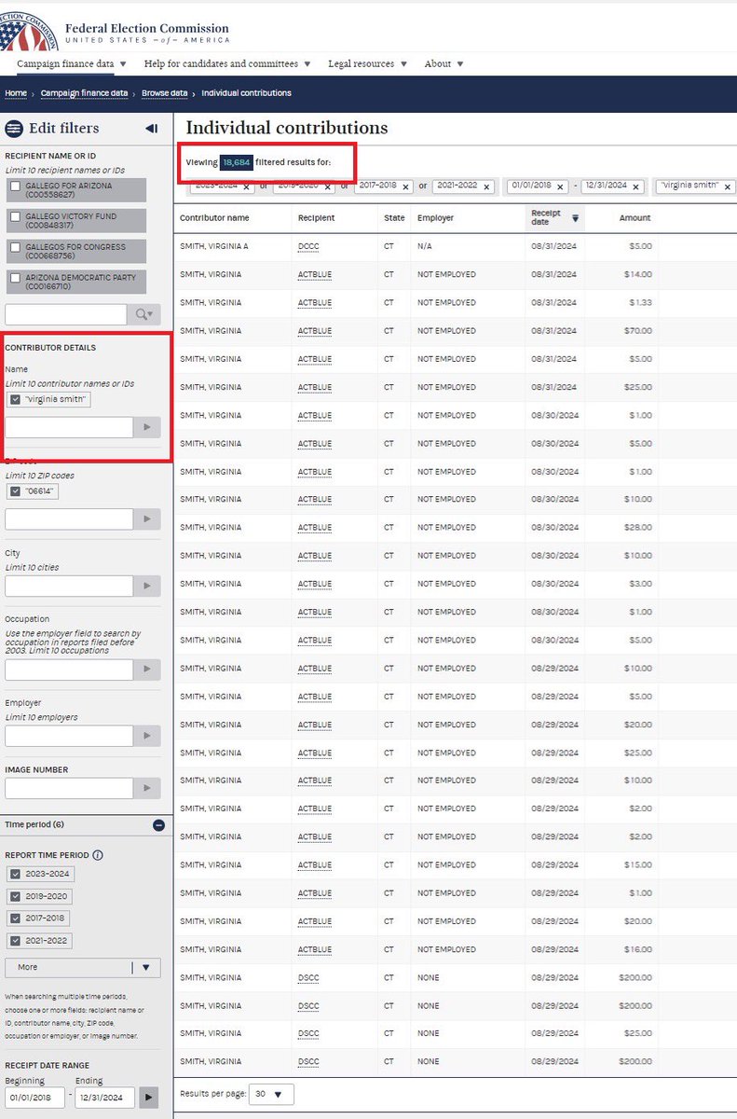Click Ending date field 12/31/2024
This screenshot has height=1119, width=737.
104,1098
